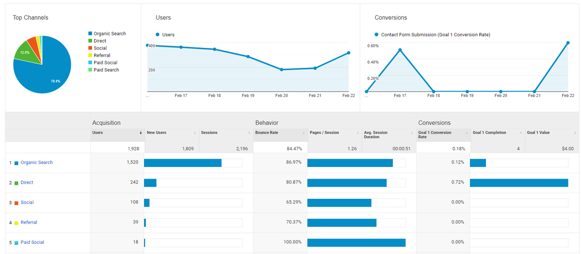Click the 0.72% conversion rate for Direct
582x254 pixels.
pos(458,182)
